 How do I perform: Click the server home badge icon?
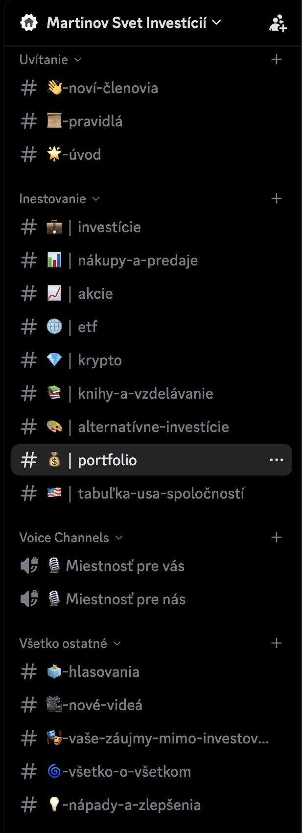click(29, 23)
